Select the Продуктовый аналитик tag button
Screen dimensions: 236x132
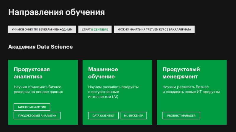tap(37, 116)
